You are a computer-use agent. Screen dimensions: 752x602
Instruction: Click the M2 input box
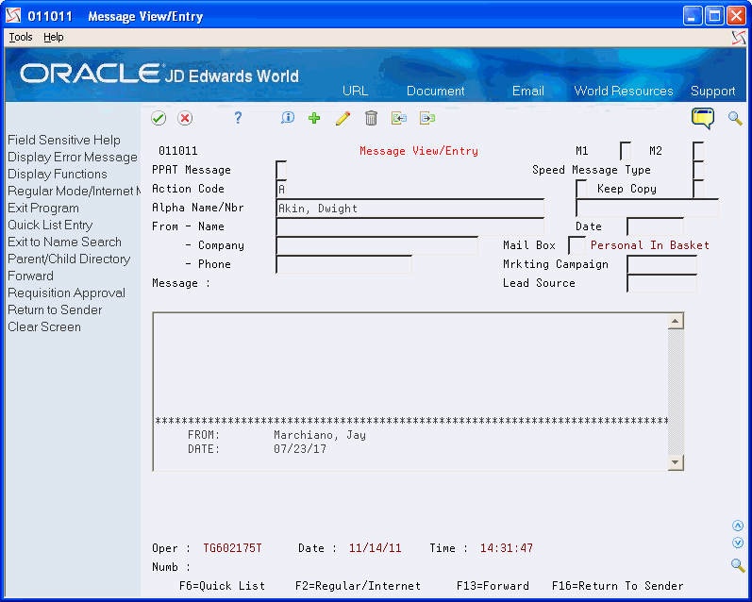click(x=698, y=151)
